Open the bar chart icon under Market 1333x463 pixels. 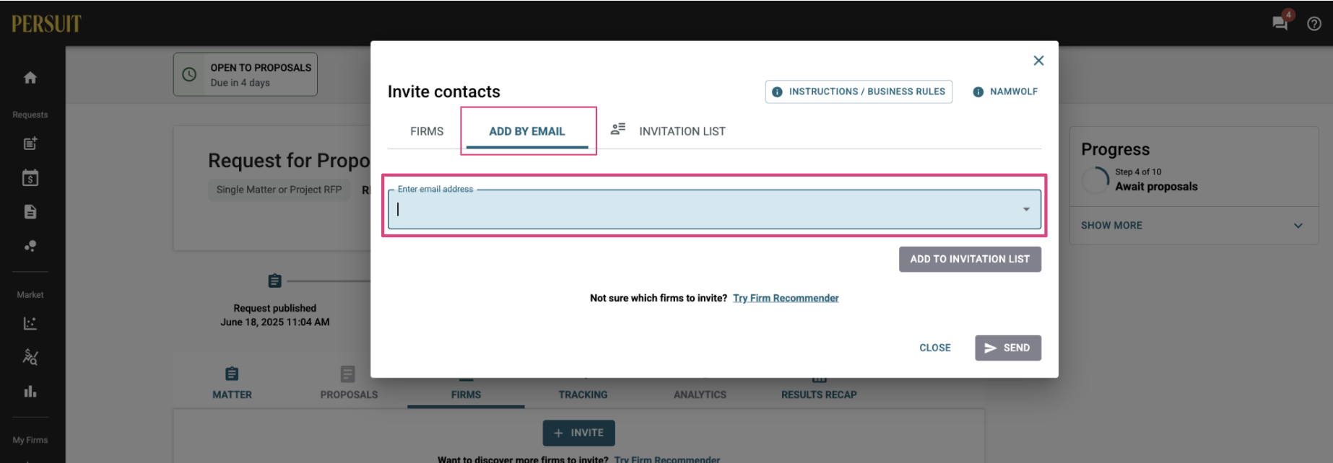[x=30, y=392]
